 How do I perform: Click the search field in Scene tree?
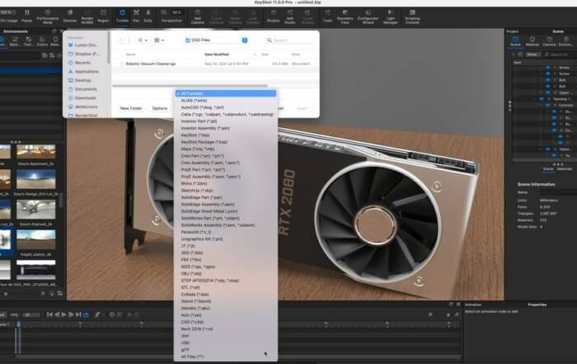coord(560,54)
